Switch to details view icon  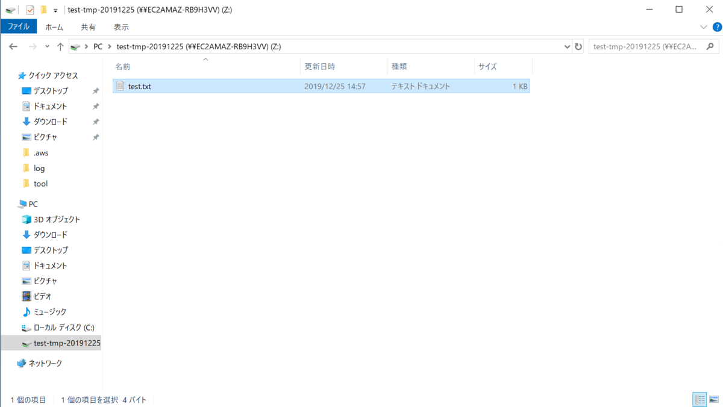(x=700, y=400)
